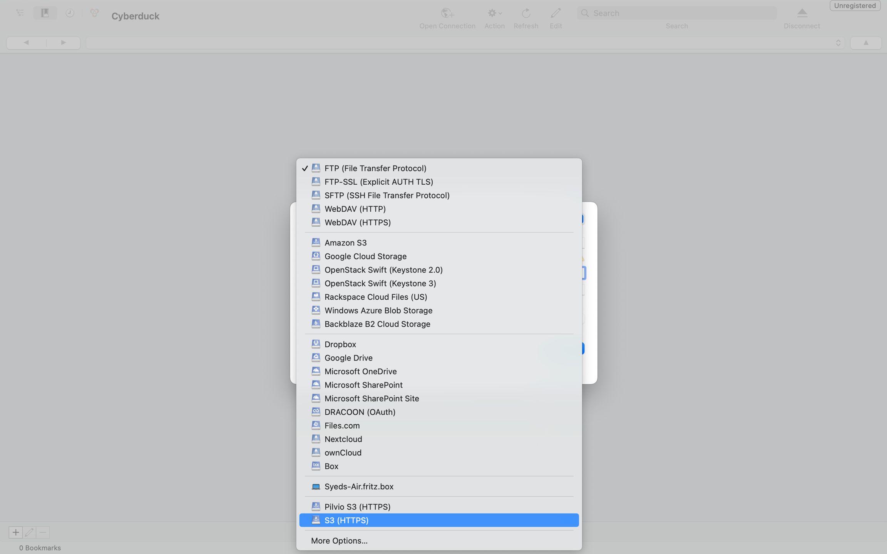
Task: Click the Edit pencil toolbar icon
Action: pos(556,13)
